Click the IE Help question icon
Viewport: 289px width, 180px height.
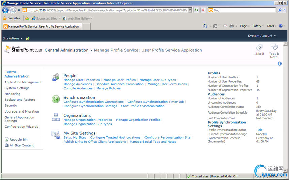point(281,26)
